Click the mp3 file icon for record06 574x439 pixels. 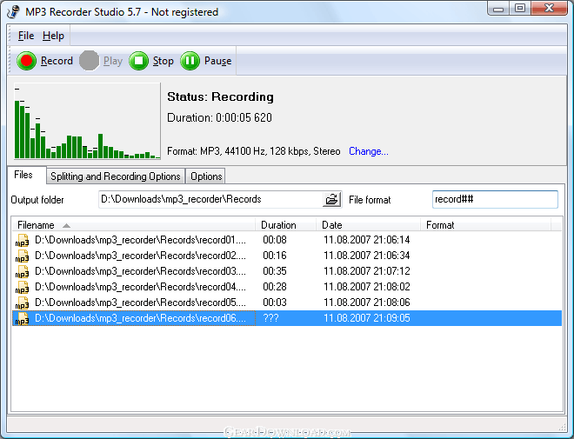point(22,319)
